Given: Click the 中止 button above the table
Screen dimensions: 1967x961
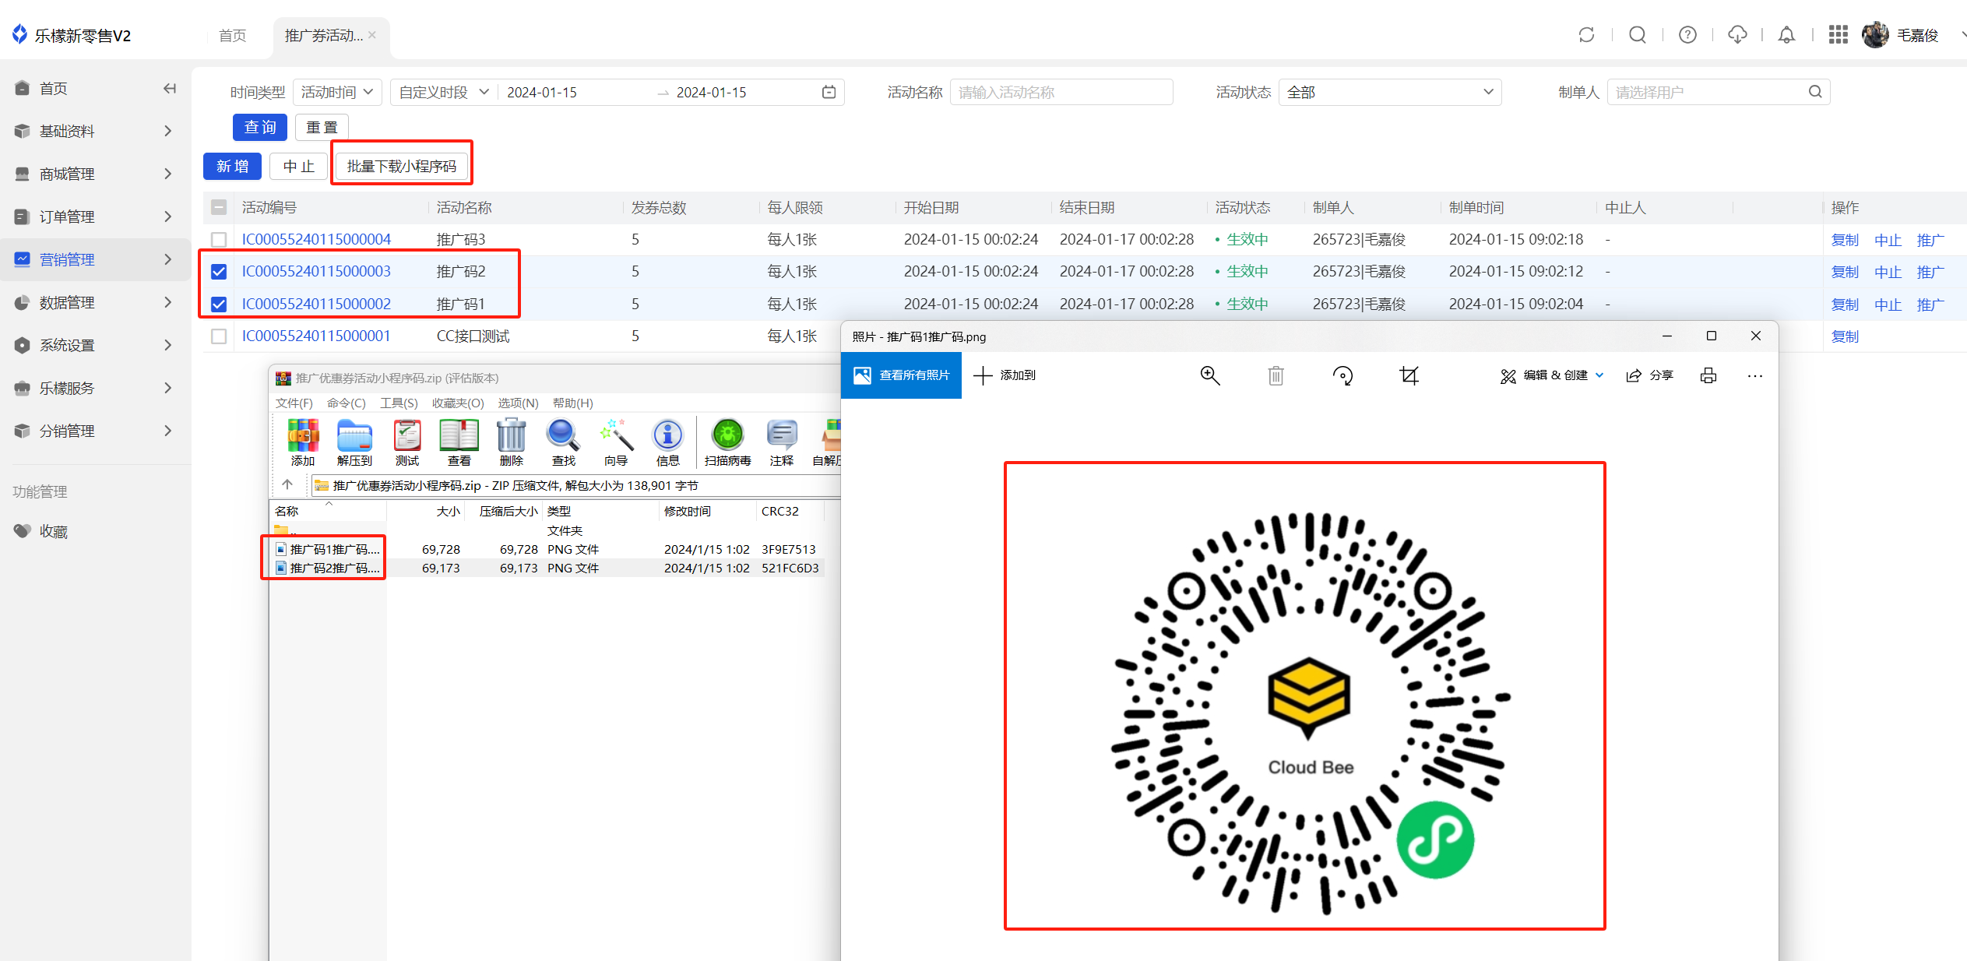Looking at the screenshot, I should click(298, 166).
